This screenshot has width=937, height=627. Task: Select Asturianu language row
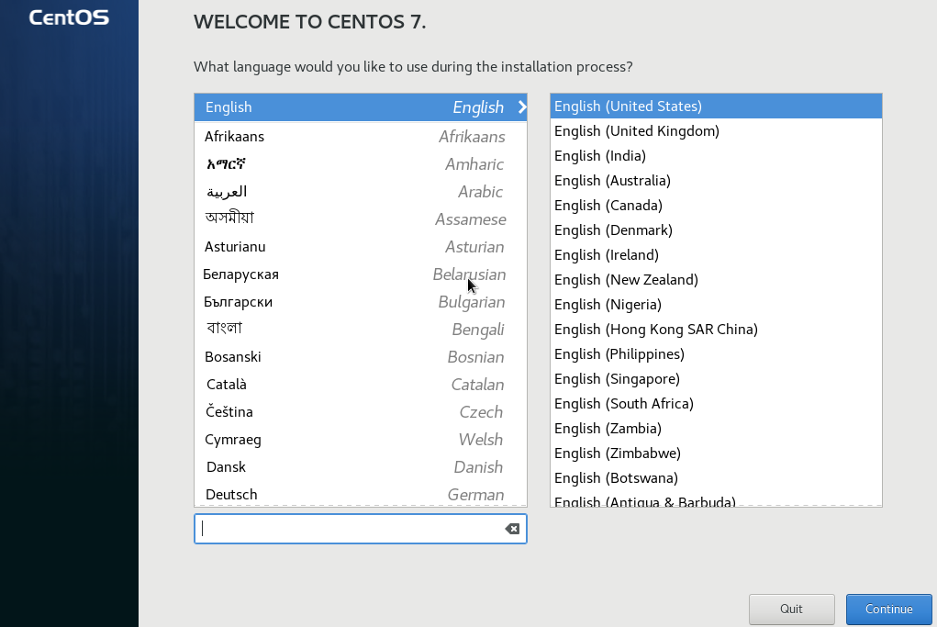(x=361, y=247)
